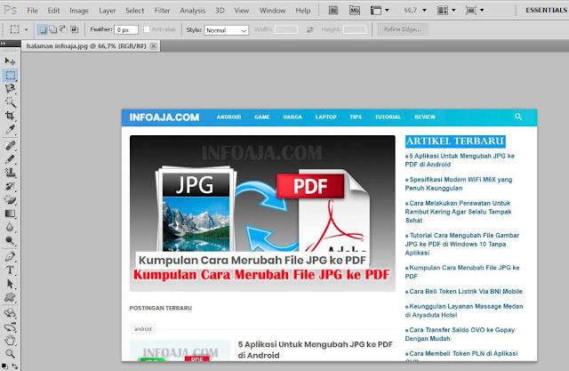This screenshot has height=371, width=569.
Task: Open the View Extras dropdown
Action: tap(380, 11)
